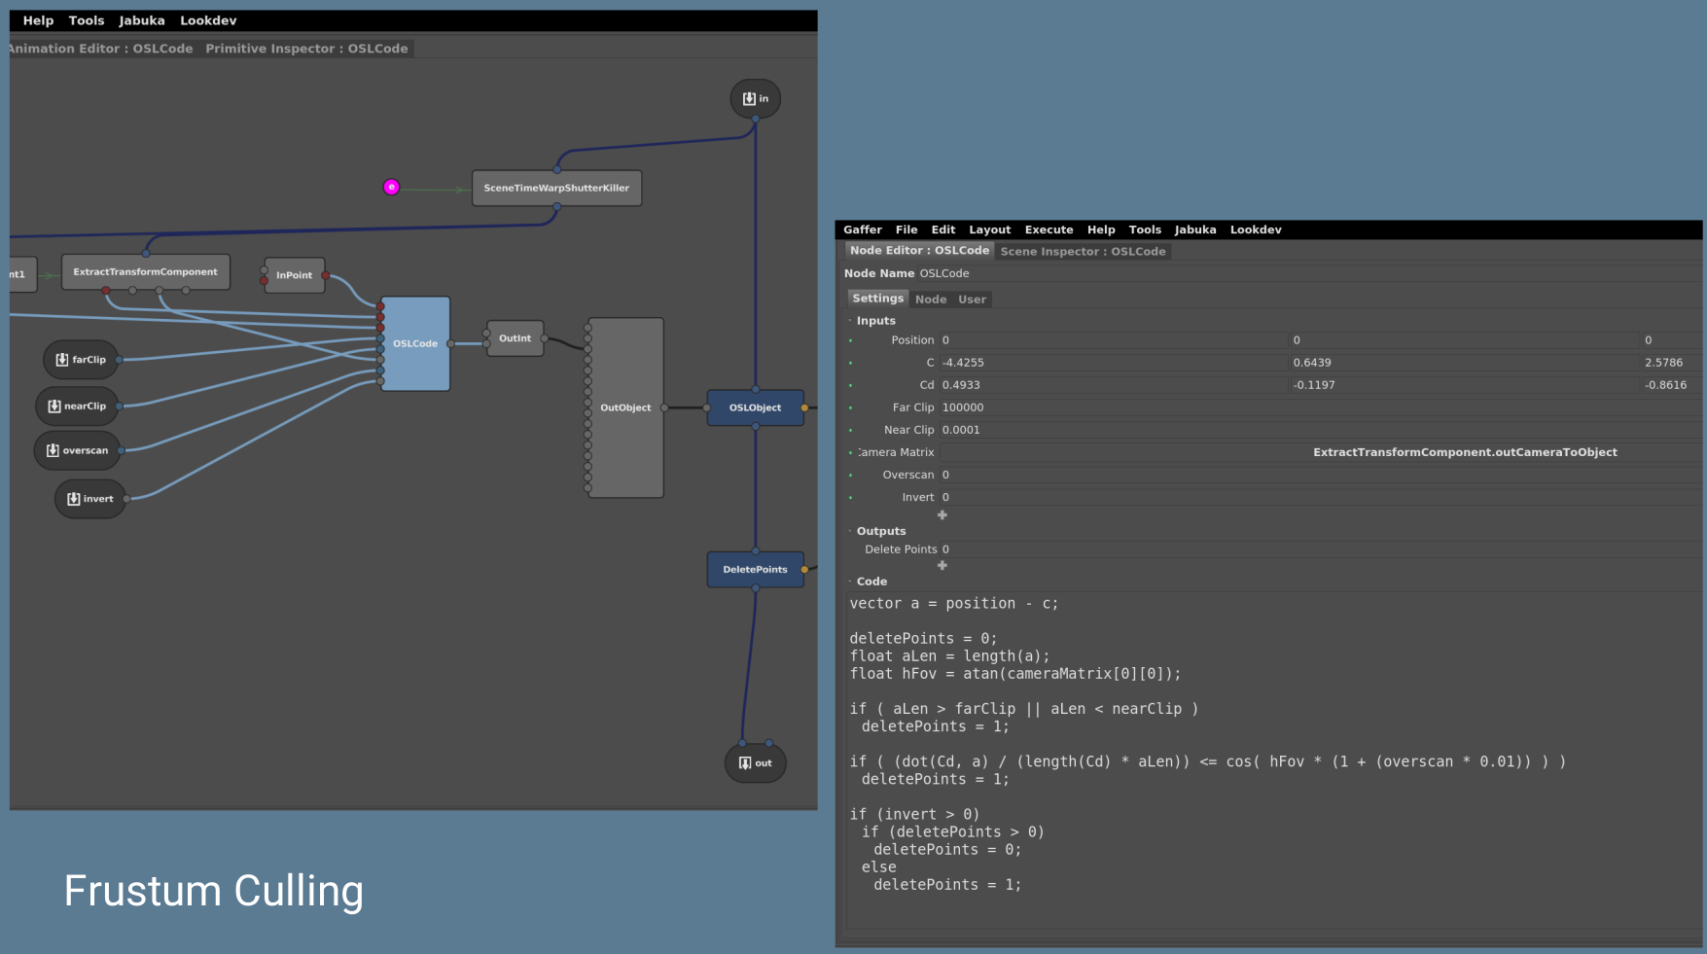Select the DeletePoints node
This screenshot has height=954, width=1707.
755,569
